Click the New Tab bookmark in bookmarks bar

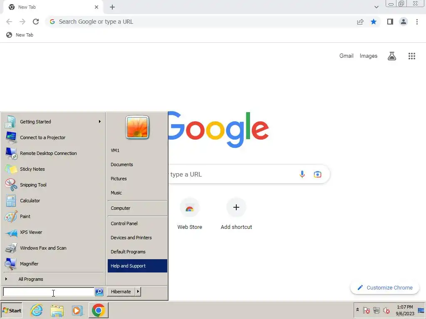coord(20,35)
